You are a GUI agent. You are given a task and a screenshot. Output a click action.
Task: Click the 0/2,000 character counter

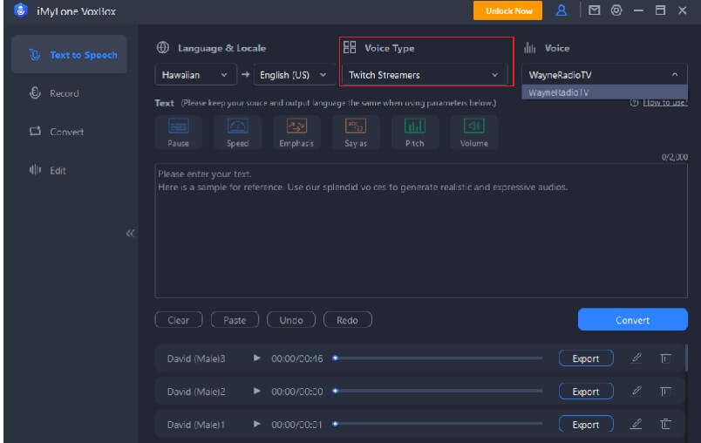click(x=675, y=157)
